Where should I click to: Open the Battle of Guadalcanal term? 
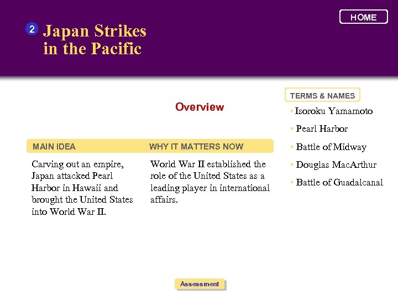pos(339,183)
